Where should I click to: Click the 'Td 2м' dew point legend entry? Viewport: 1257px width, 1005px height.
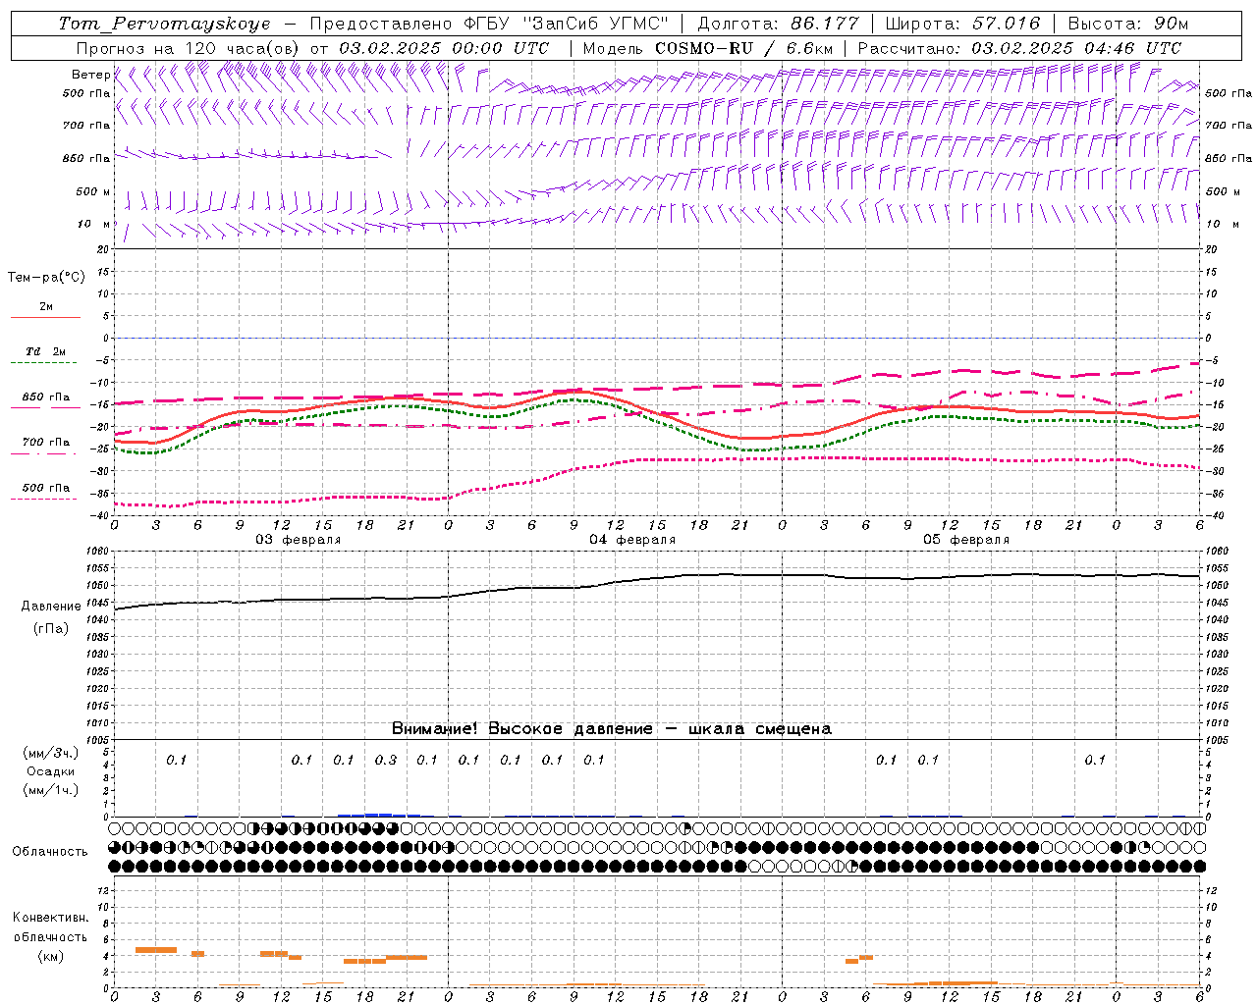[x=46, y=351]
